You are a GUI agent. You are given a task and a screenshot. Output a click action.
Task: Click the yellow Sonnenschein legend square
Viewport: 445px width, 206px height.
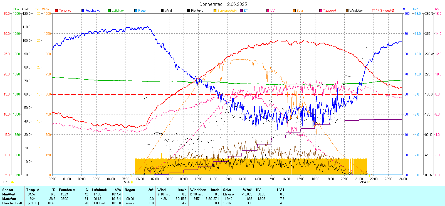215,11
